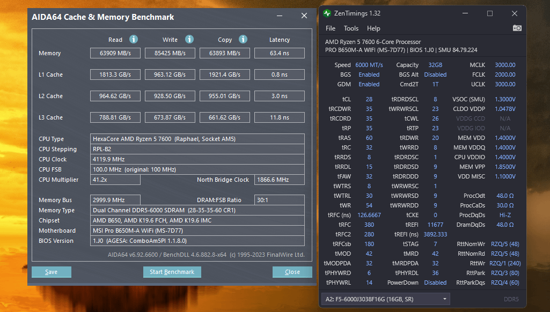
Task: Click the FCLK 2000.00 value
Action: 505,75
